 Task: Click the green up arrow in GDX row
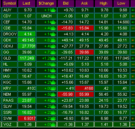53,40
